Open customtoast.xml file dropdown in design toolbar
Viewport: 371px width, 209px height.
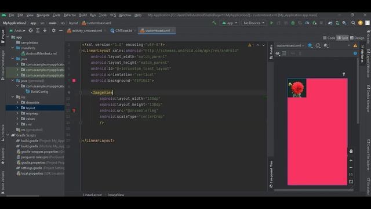click(x=290, y=45)
